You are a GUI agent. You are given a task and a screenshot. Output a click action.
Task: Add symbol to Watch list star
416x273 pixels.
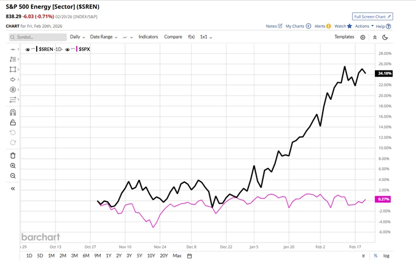coord(343,26)
